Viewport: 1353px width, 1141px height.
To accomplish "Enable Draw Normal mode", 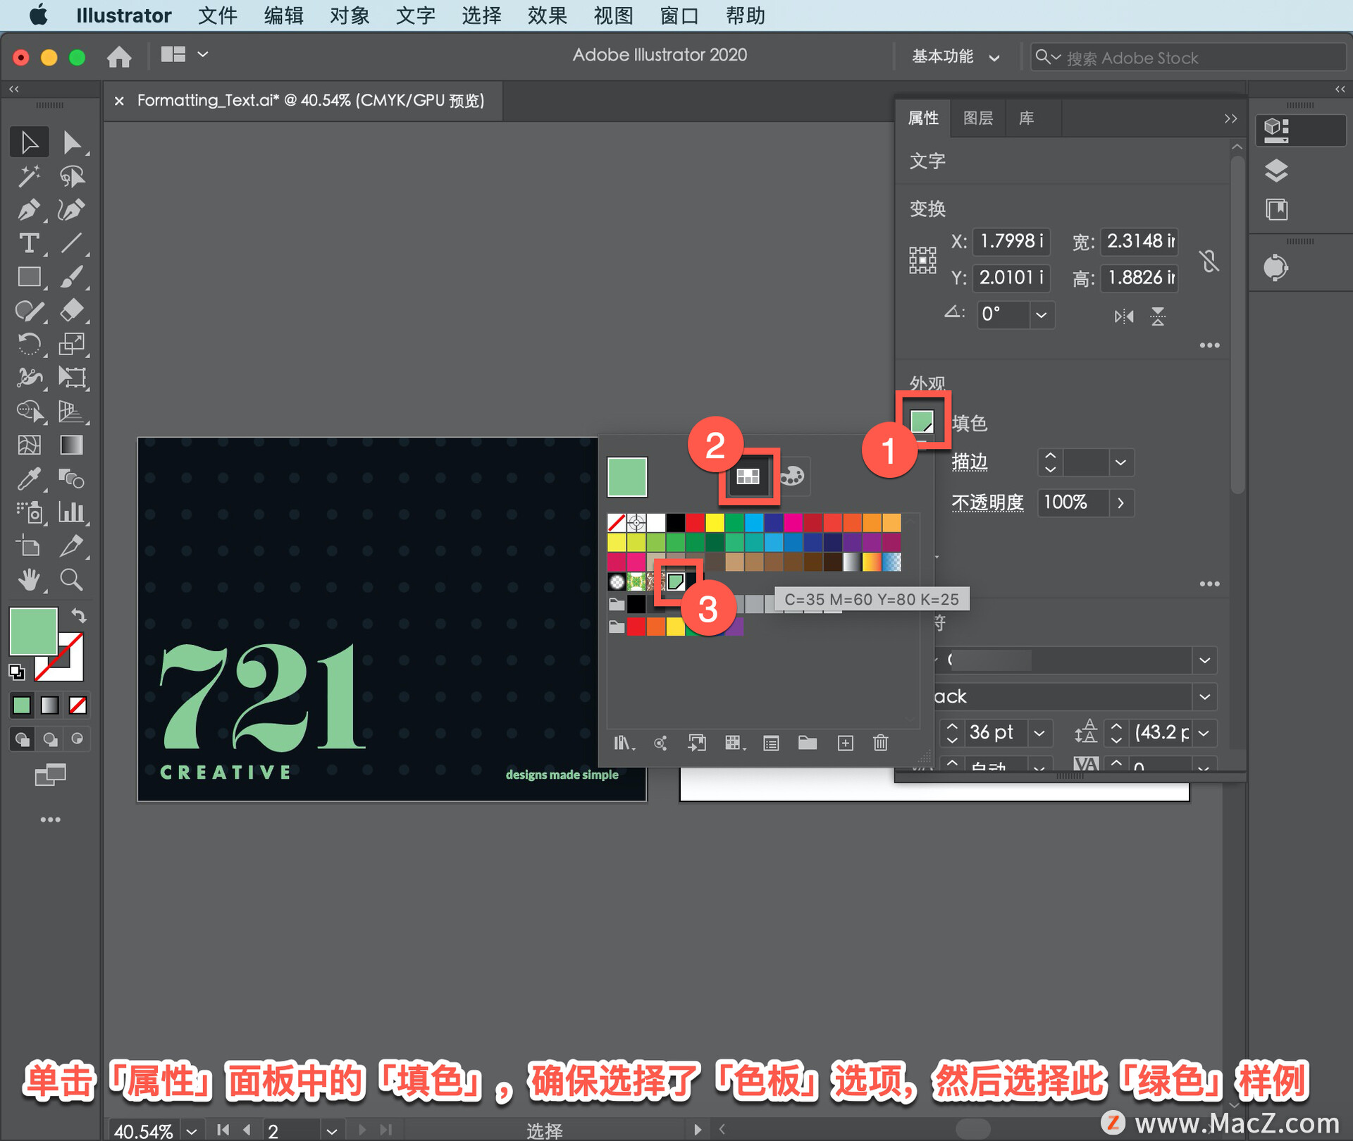I will click(x=22, y=739).
